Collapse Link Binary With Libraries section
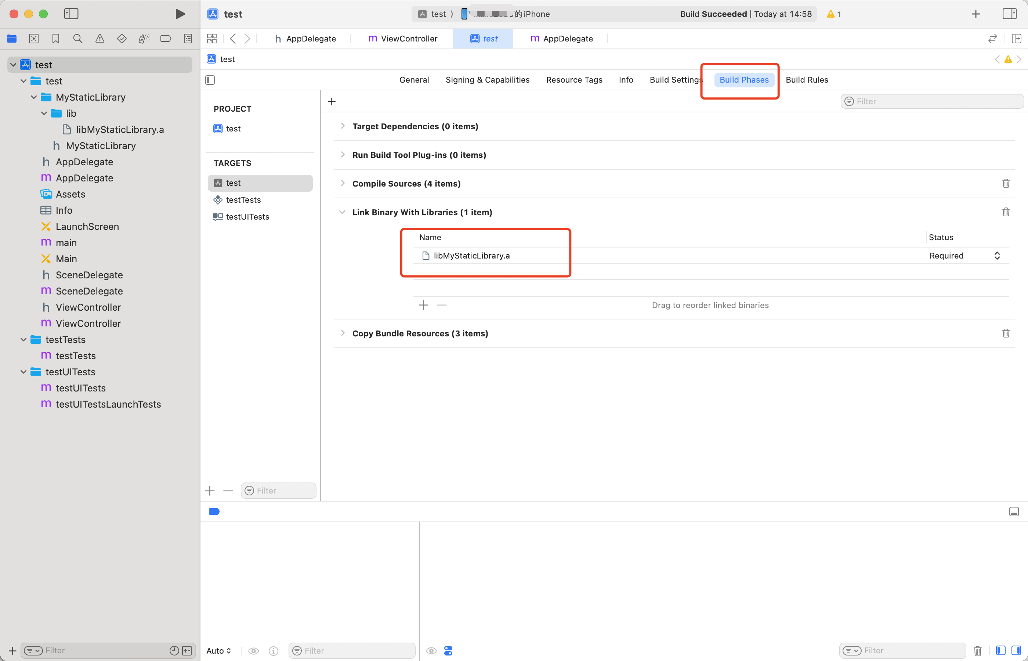This screenshot has height=661, width=1028. (x=343, y=212)
